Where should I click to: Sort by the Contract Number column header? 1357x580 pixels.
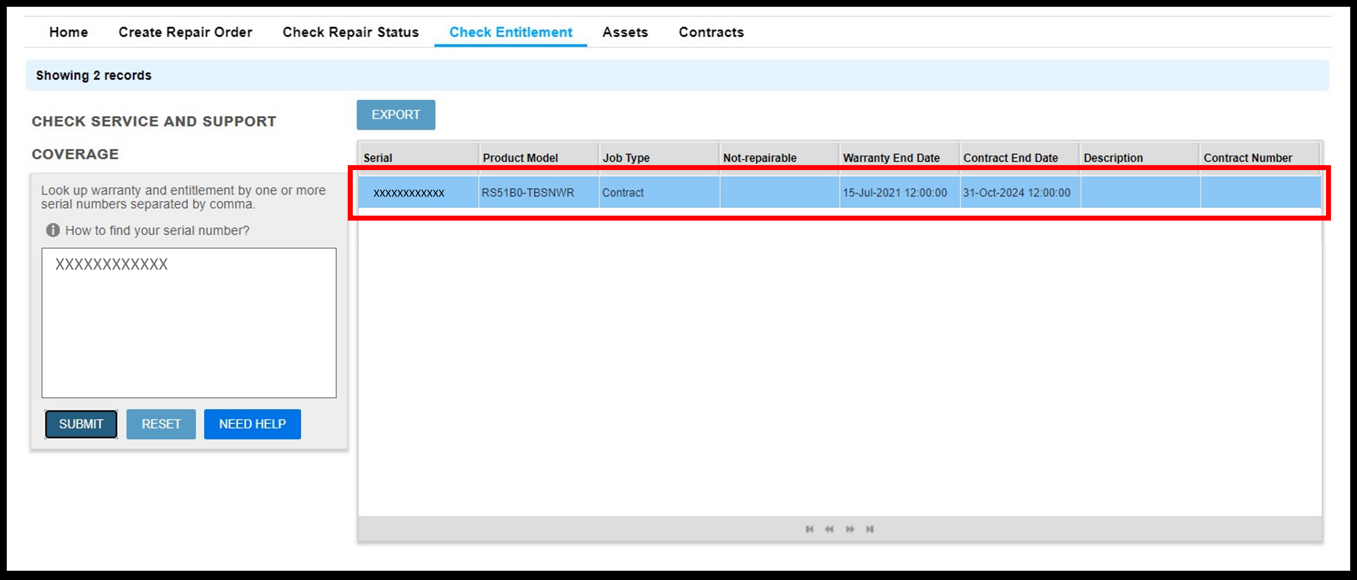(1260, 158)
